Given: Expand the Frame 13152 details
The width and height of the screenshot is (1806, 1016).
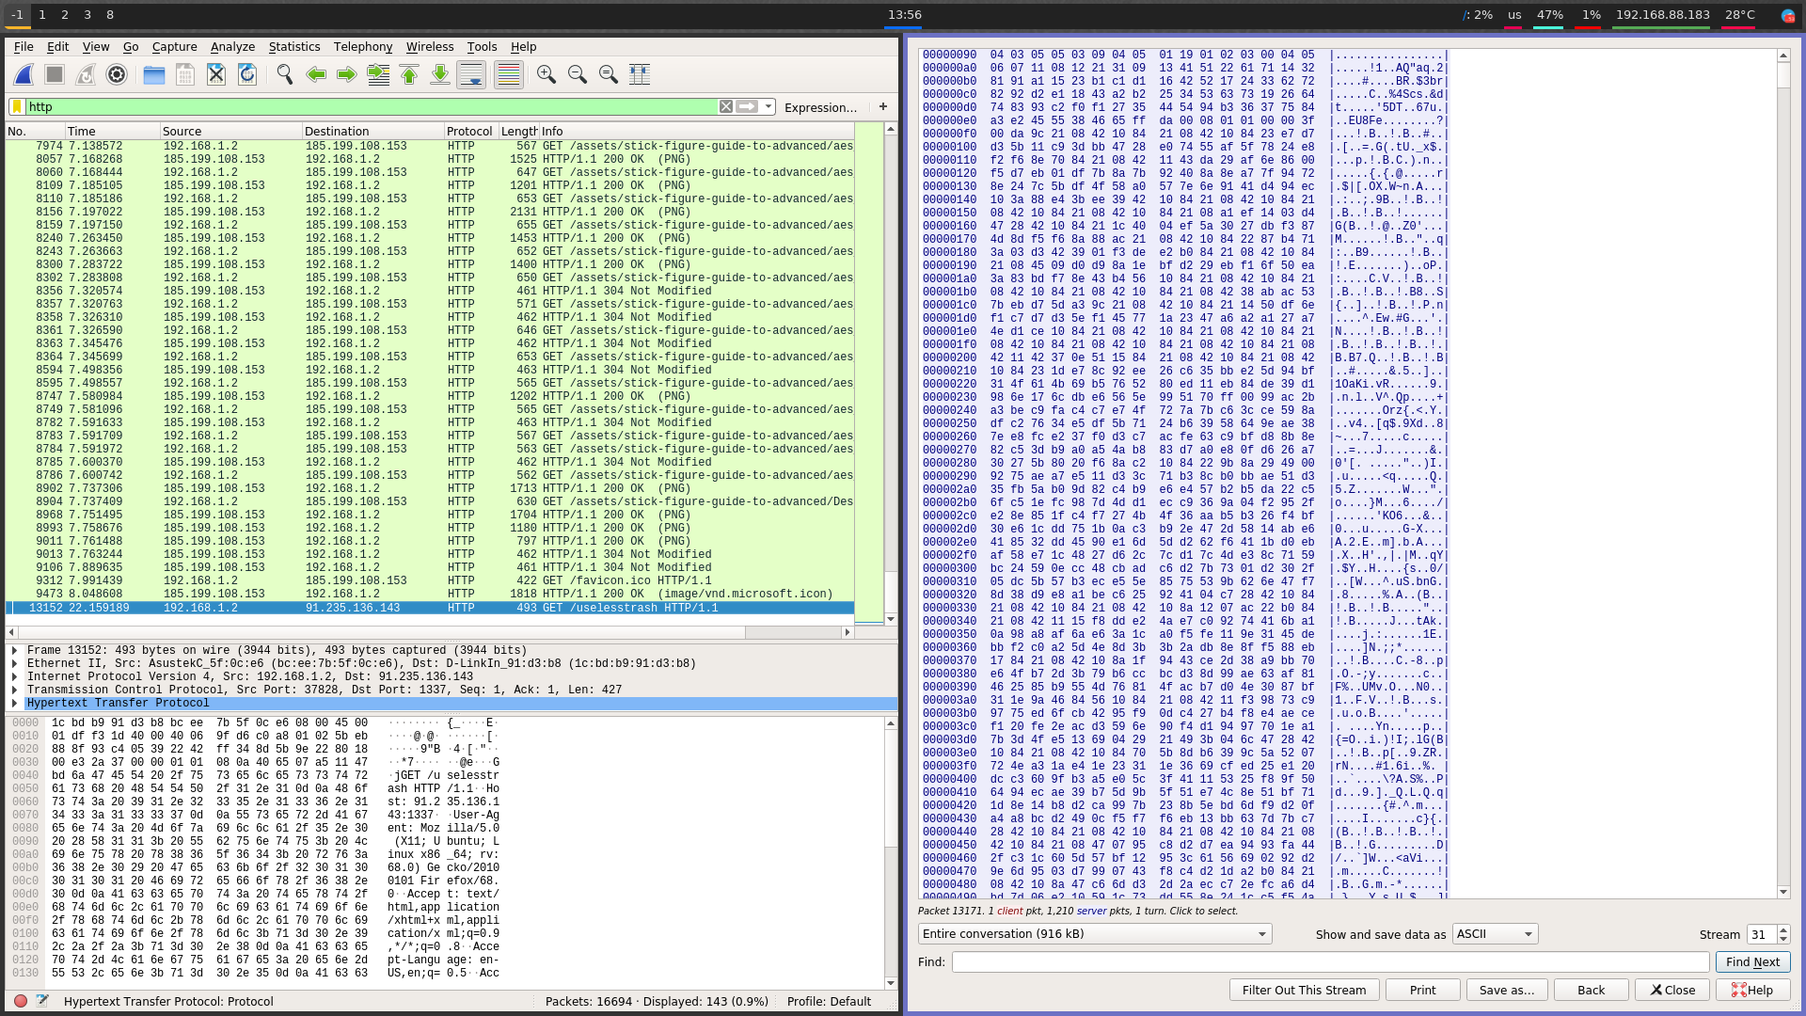Looking at the screenshot, I should 14,650.
